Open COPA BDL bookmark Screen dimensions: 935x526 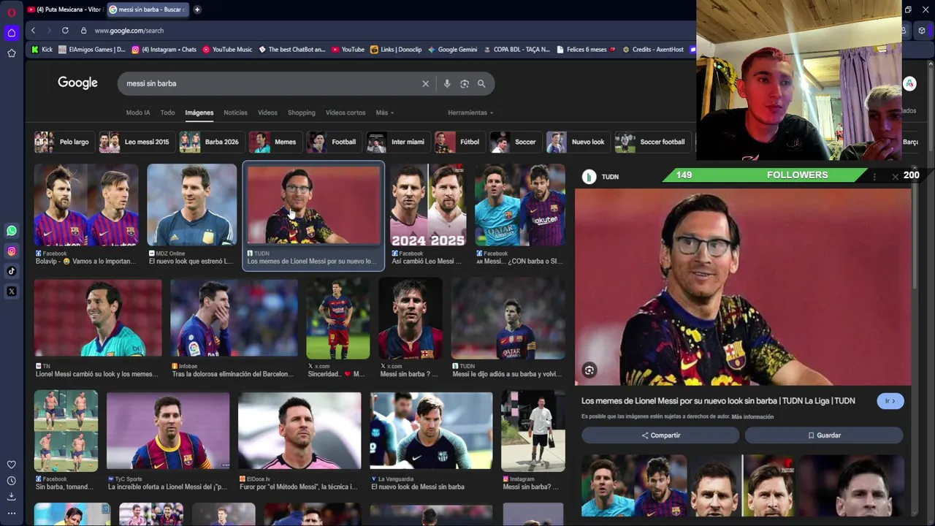click(516, 50)
